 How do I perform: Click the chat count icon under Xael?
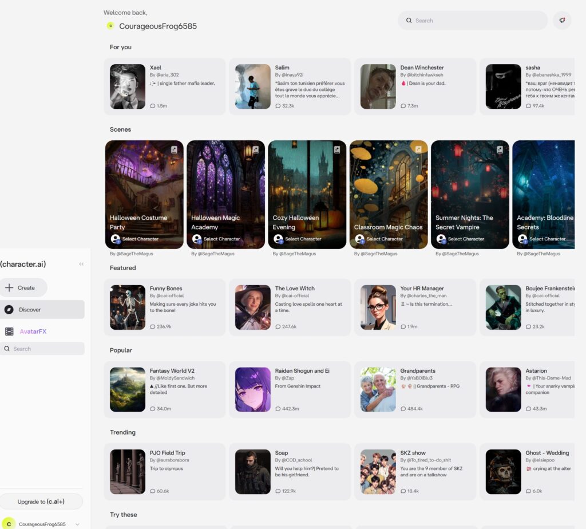(153, 106)
